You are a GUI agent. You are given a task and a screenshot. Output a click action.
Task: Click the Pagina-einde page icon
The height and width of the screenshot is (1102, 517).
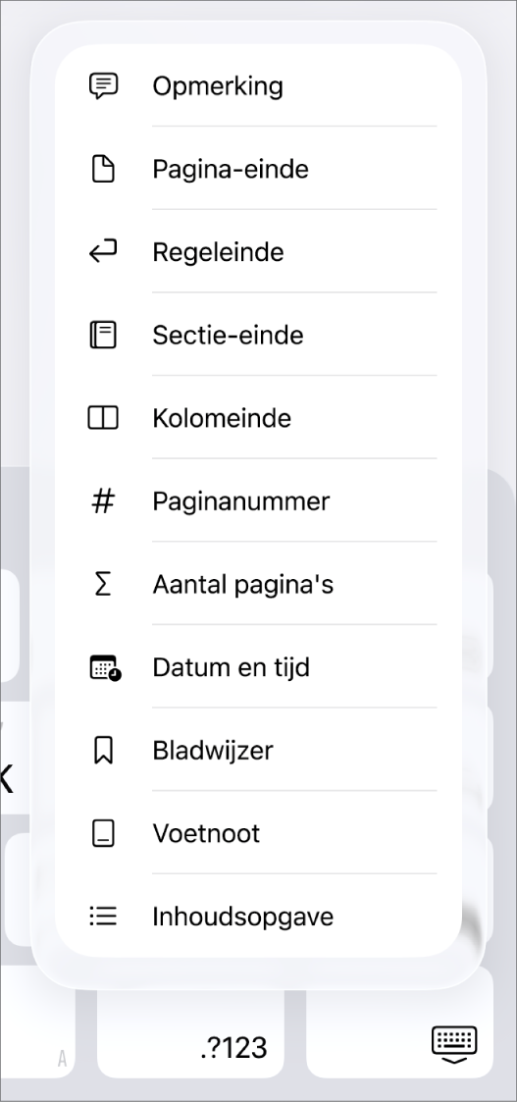pyautogui.click(x=103, y=170)
